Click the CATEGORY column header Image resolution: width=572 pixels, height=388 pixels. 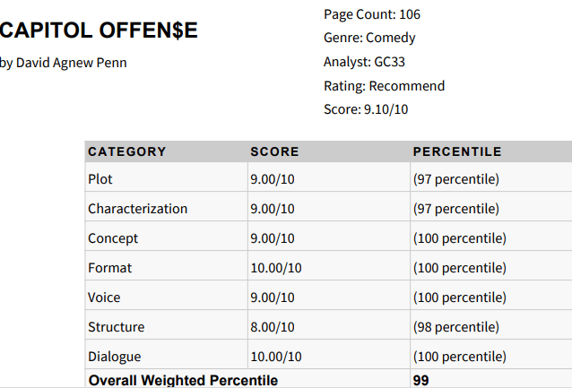[x=127, y=151]
